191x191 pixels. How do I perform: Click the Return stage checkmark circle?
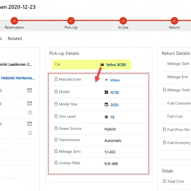coord(174,21)
